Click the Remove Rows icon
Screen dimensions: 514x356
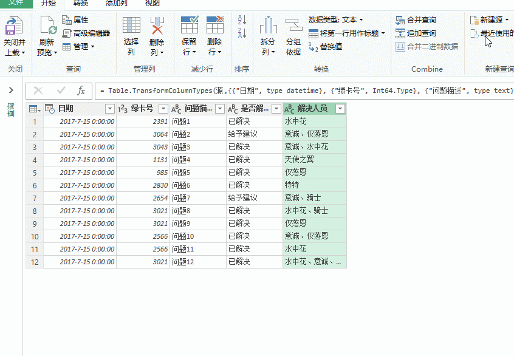click(x=215, y=25)
